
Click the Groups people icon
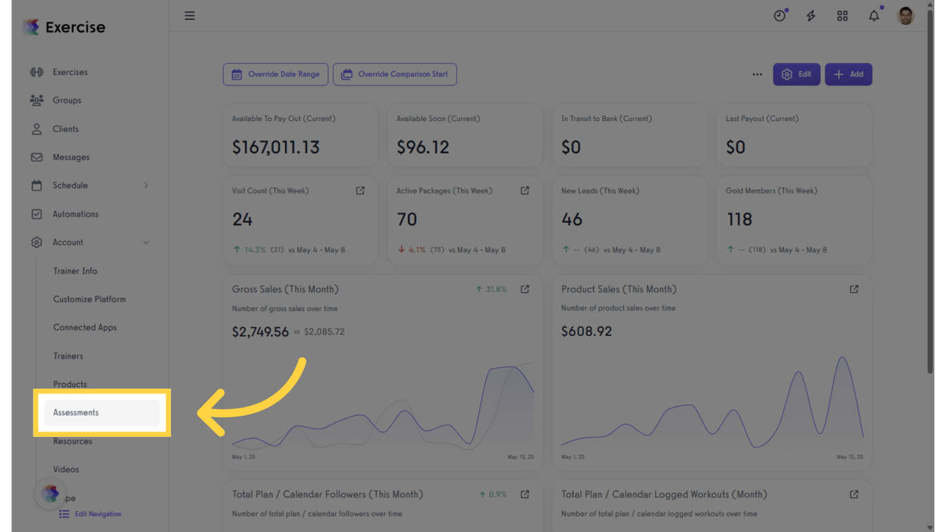point(37,100)
